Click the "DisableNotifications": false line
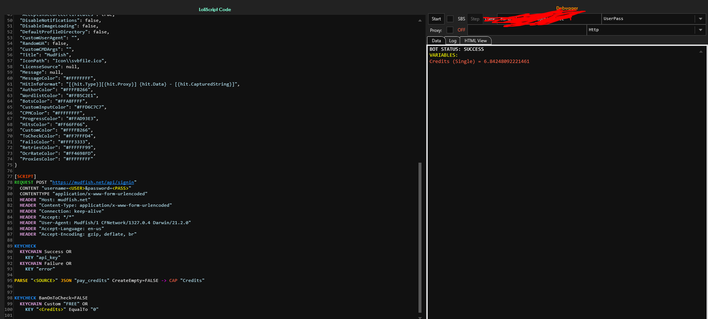708x319 pixels. click(x=60, y=20)
